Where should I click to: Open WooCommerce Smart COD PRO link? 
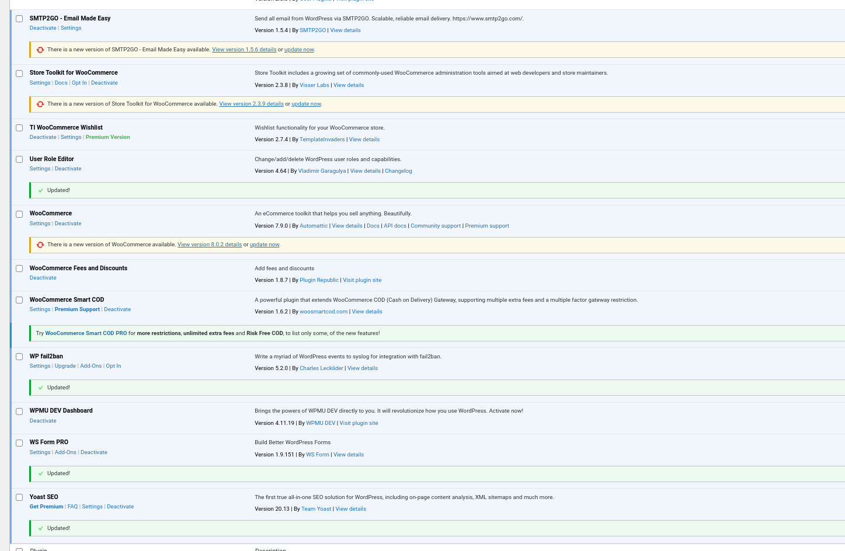[86, 333]
